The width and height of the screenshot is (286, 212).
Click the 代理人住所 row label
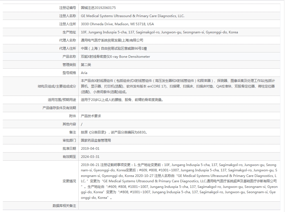(x=67, y=49)
